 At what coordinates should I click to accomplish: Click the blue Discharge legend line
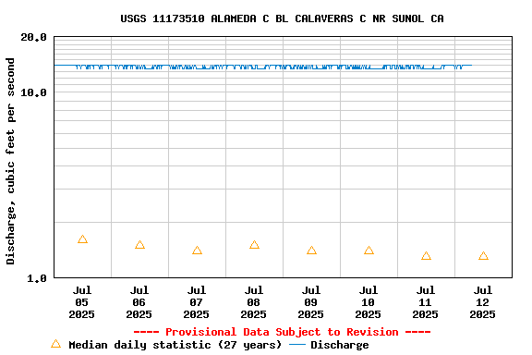(297, 345)
